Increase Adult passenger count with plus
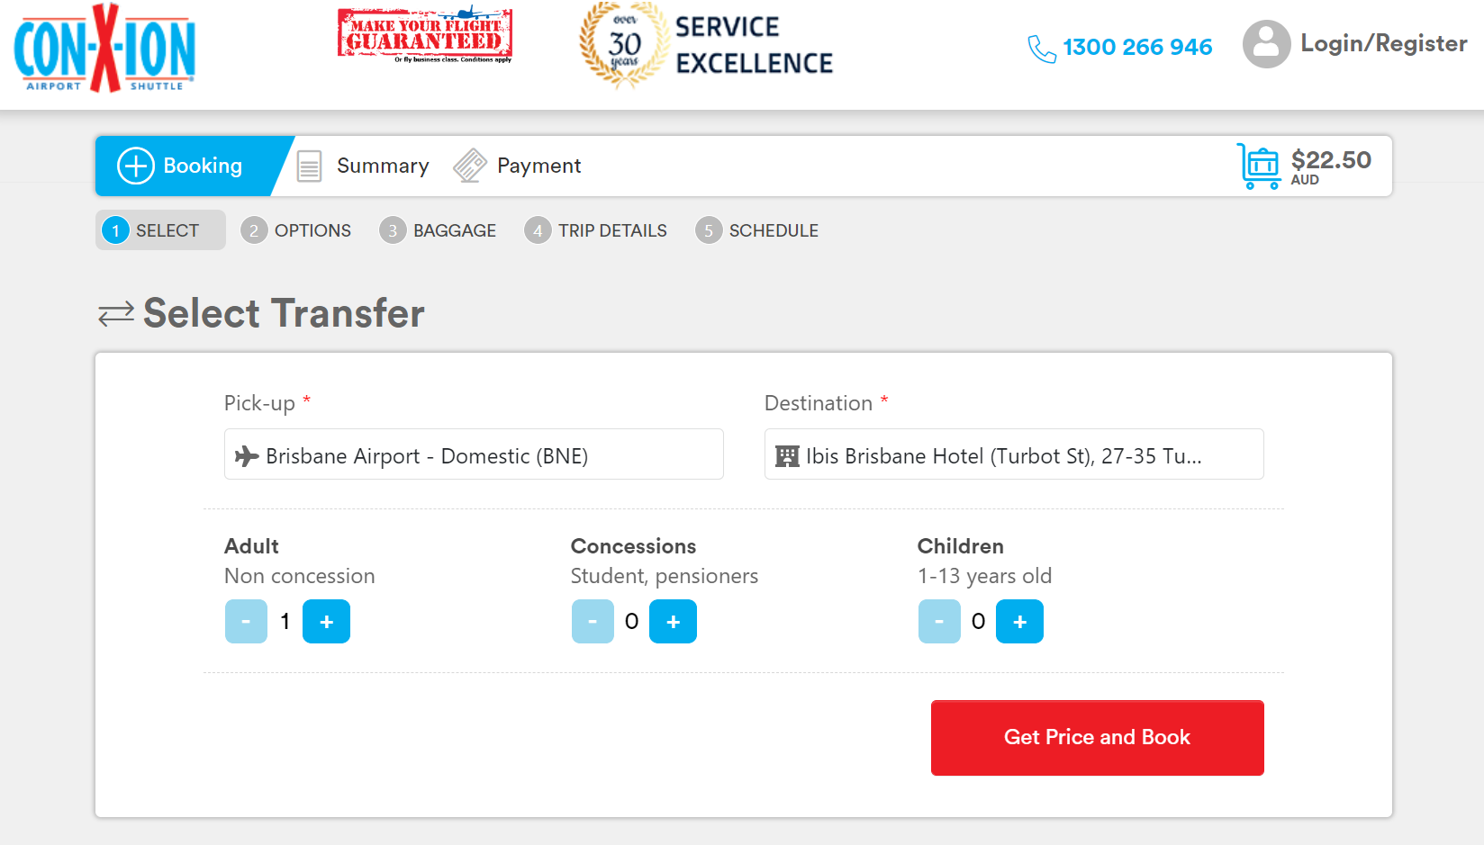The width and height of the screenshot is (1484, 845). tap(326, 622)
